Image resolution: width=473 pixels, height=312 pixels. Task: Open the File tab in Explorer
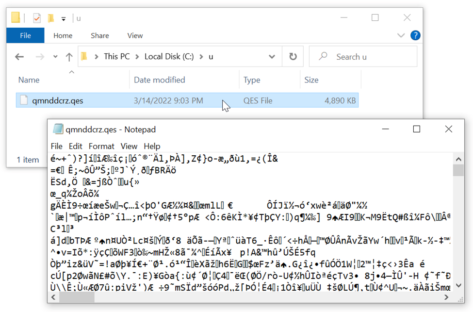25,35
